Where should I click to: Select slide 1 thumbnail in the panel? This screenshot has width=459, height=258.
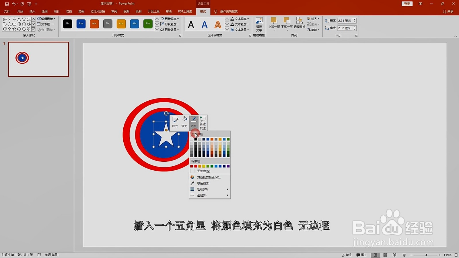[38, 59]
